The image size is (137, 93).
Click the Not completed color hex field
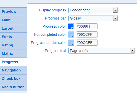coord(87,34)
